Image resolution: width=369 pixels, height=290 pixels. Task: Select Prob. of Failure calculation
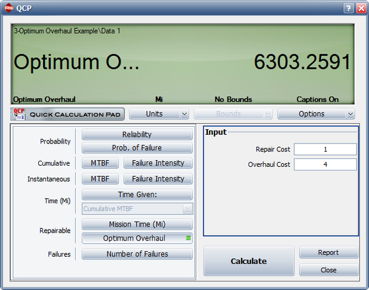pyautogui.click(x=137, y=148)
